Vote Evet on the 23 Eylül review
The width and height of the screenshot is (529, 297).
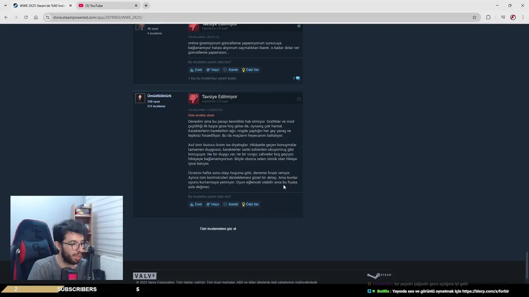[x=196, y=70]
